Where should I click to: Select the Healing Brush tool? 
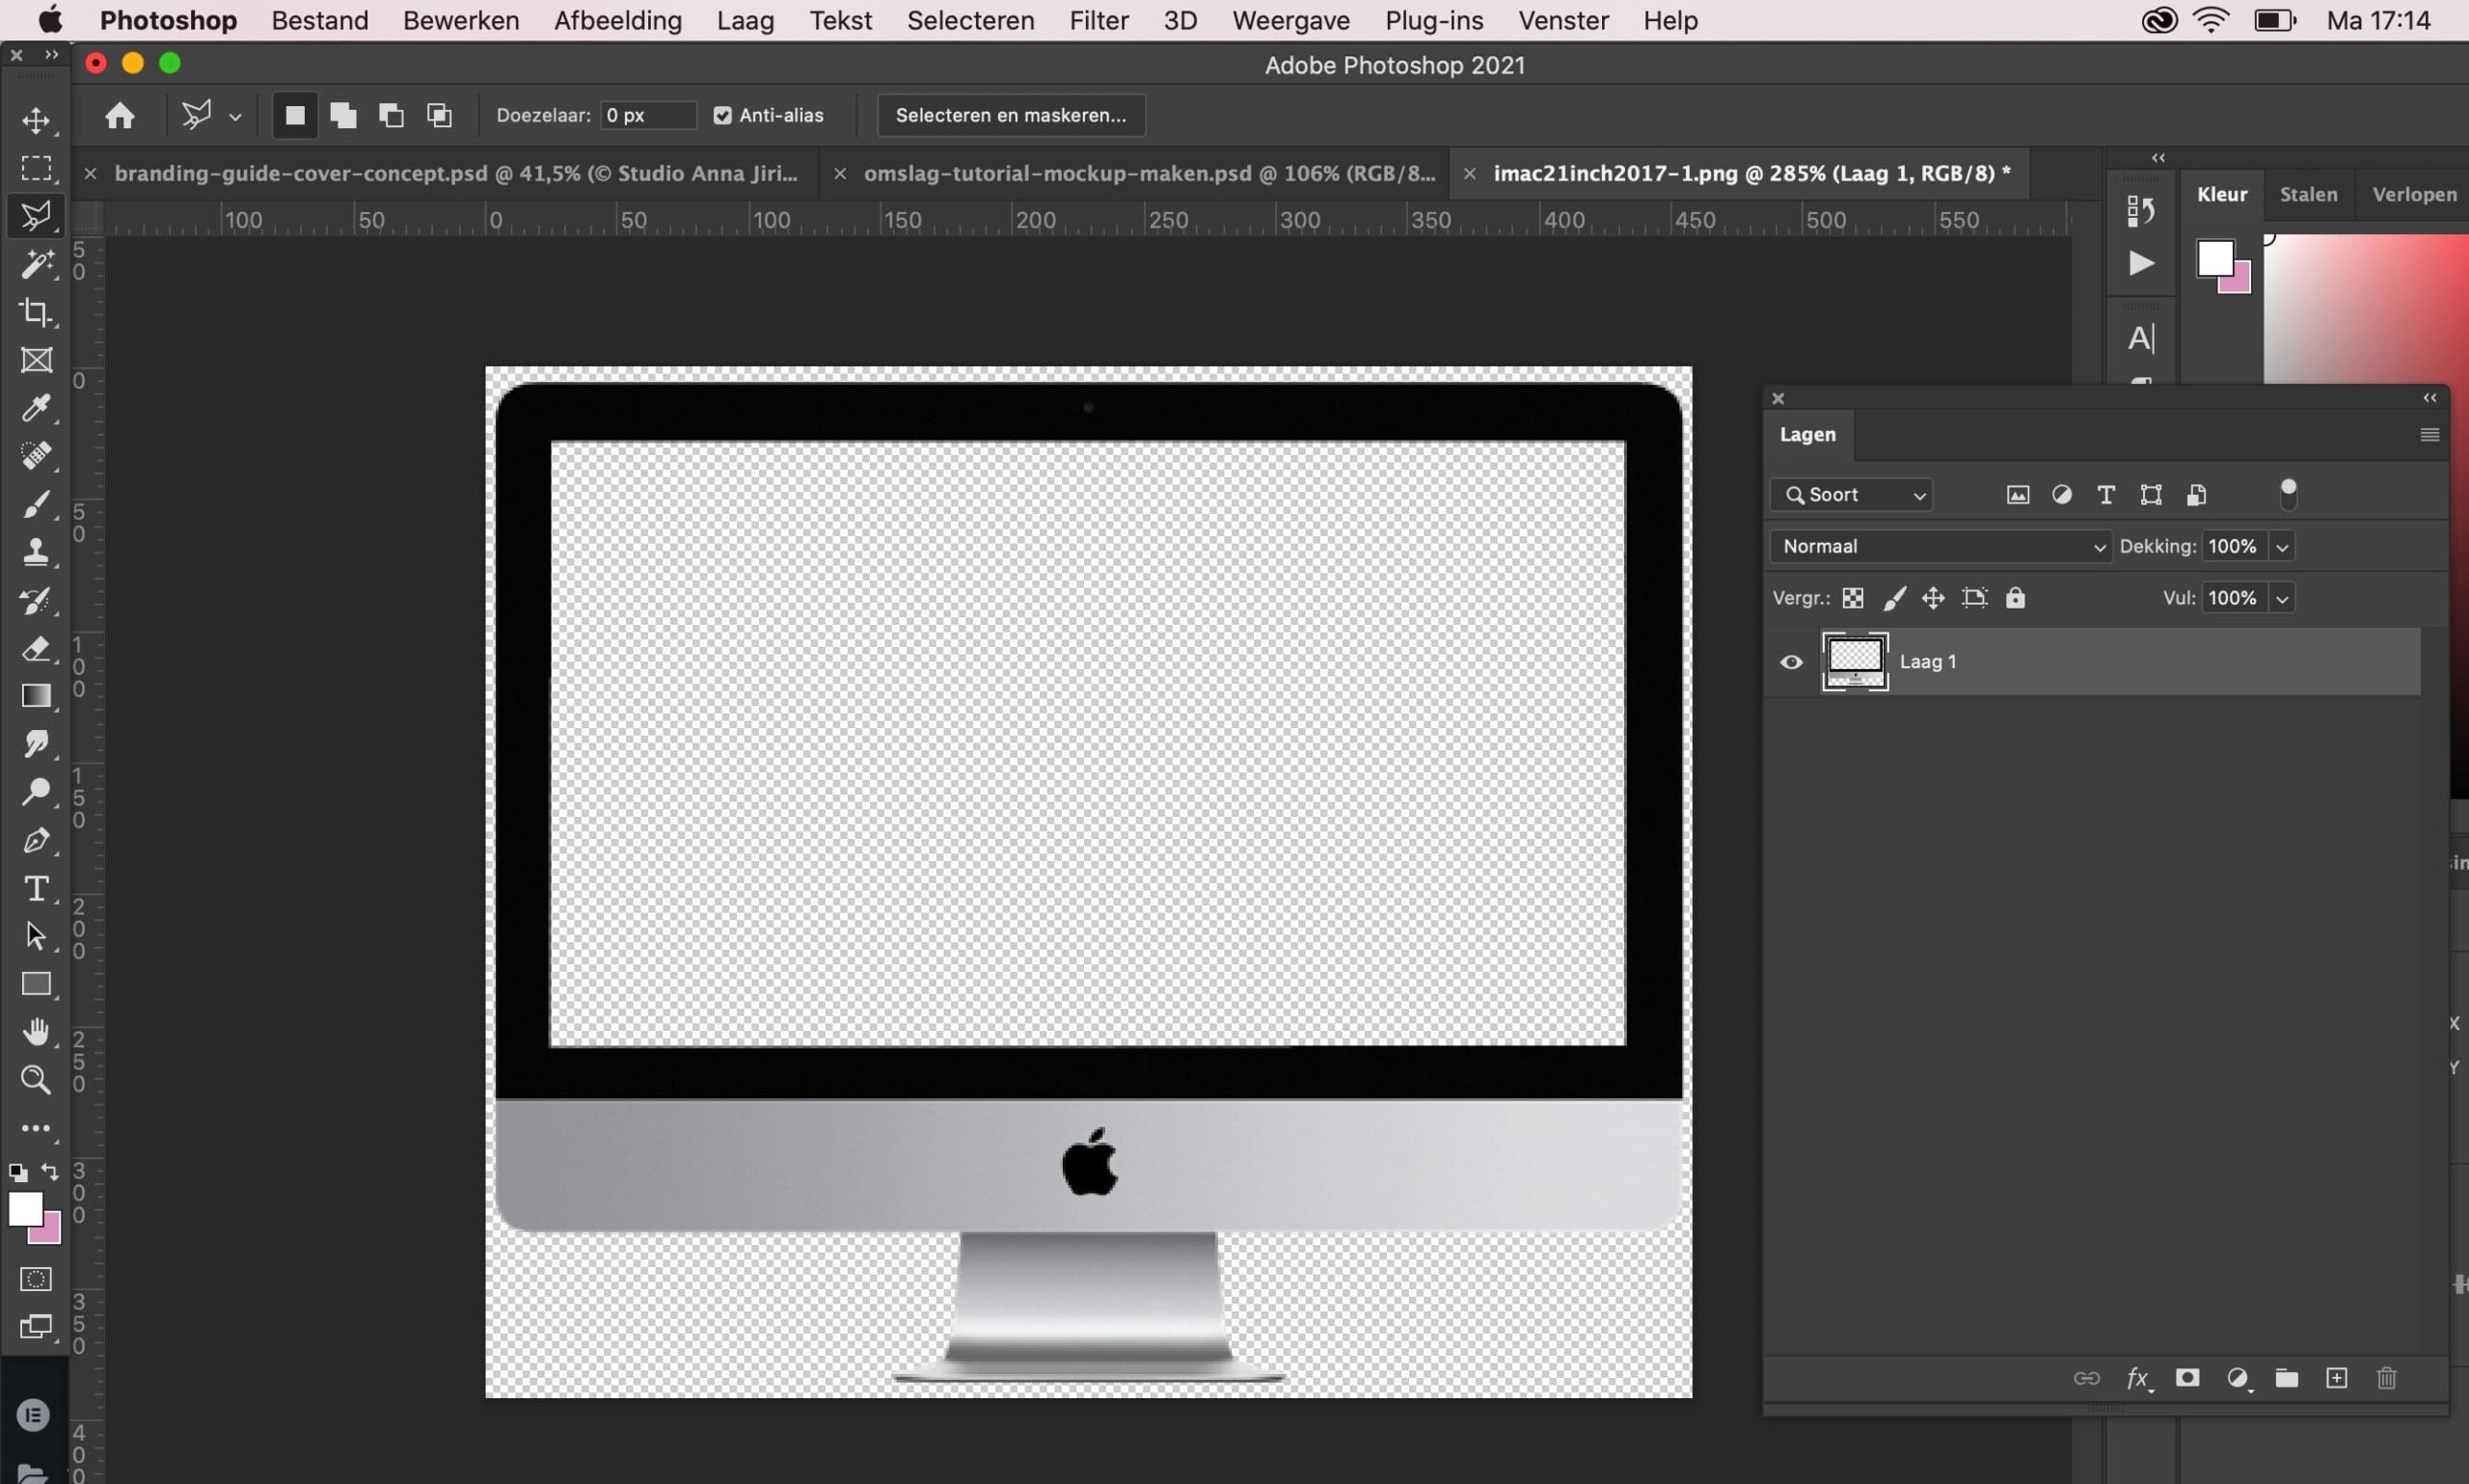tap(36, 456)
